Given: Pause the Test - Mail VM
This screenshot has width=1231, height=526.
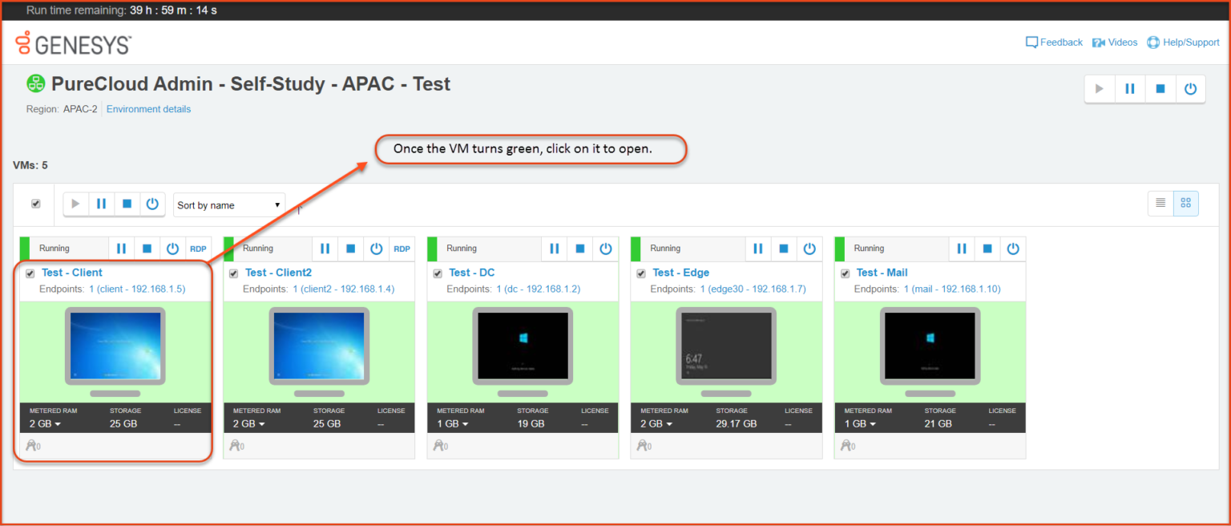Looking at the screenshot, I should 962,249.
